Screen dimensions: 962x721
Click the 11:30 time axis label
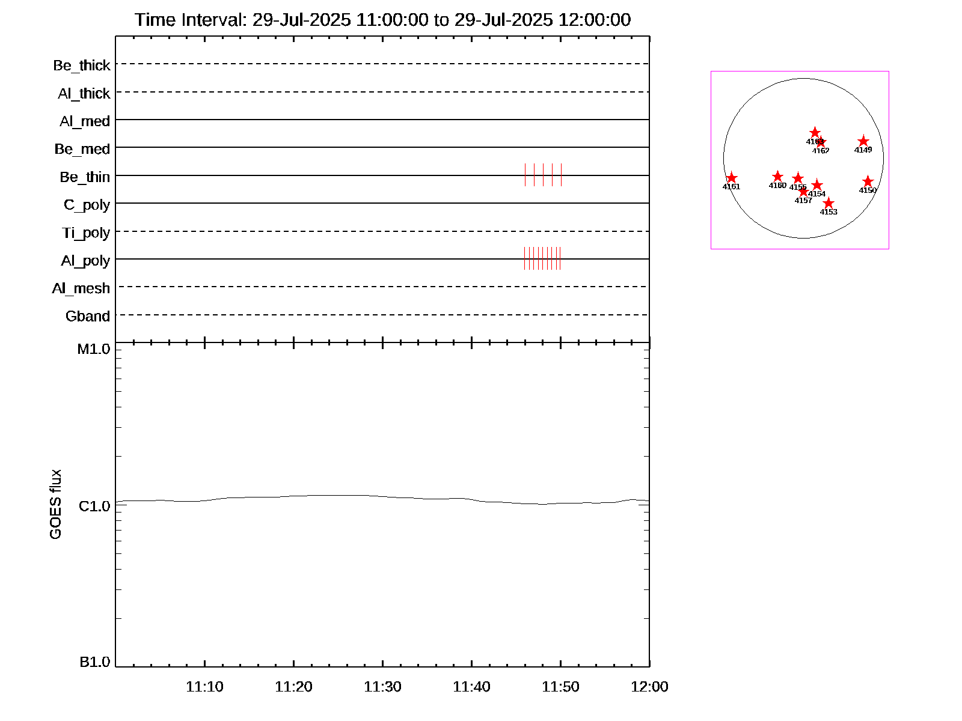pos(382,687)
